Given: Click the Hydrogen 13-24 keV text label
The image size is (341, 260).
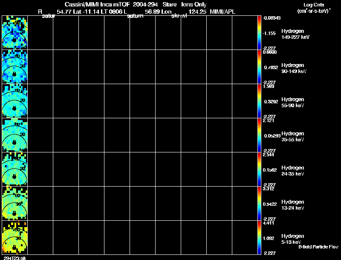Looking at the screenshot, I should pyautogui.click(x=292, y=205).
